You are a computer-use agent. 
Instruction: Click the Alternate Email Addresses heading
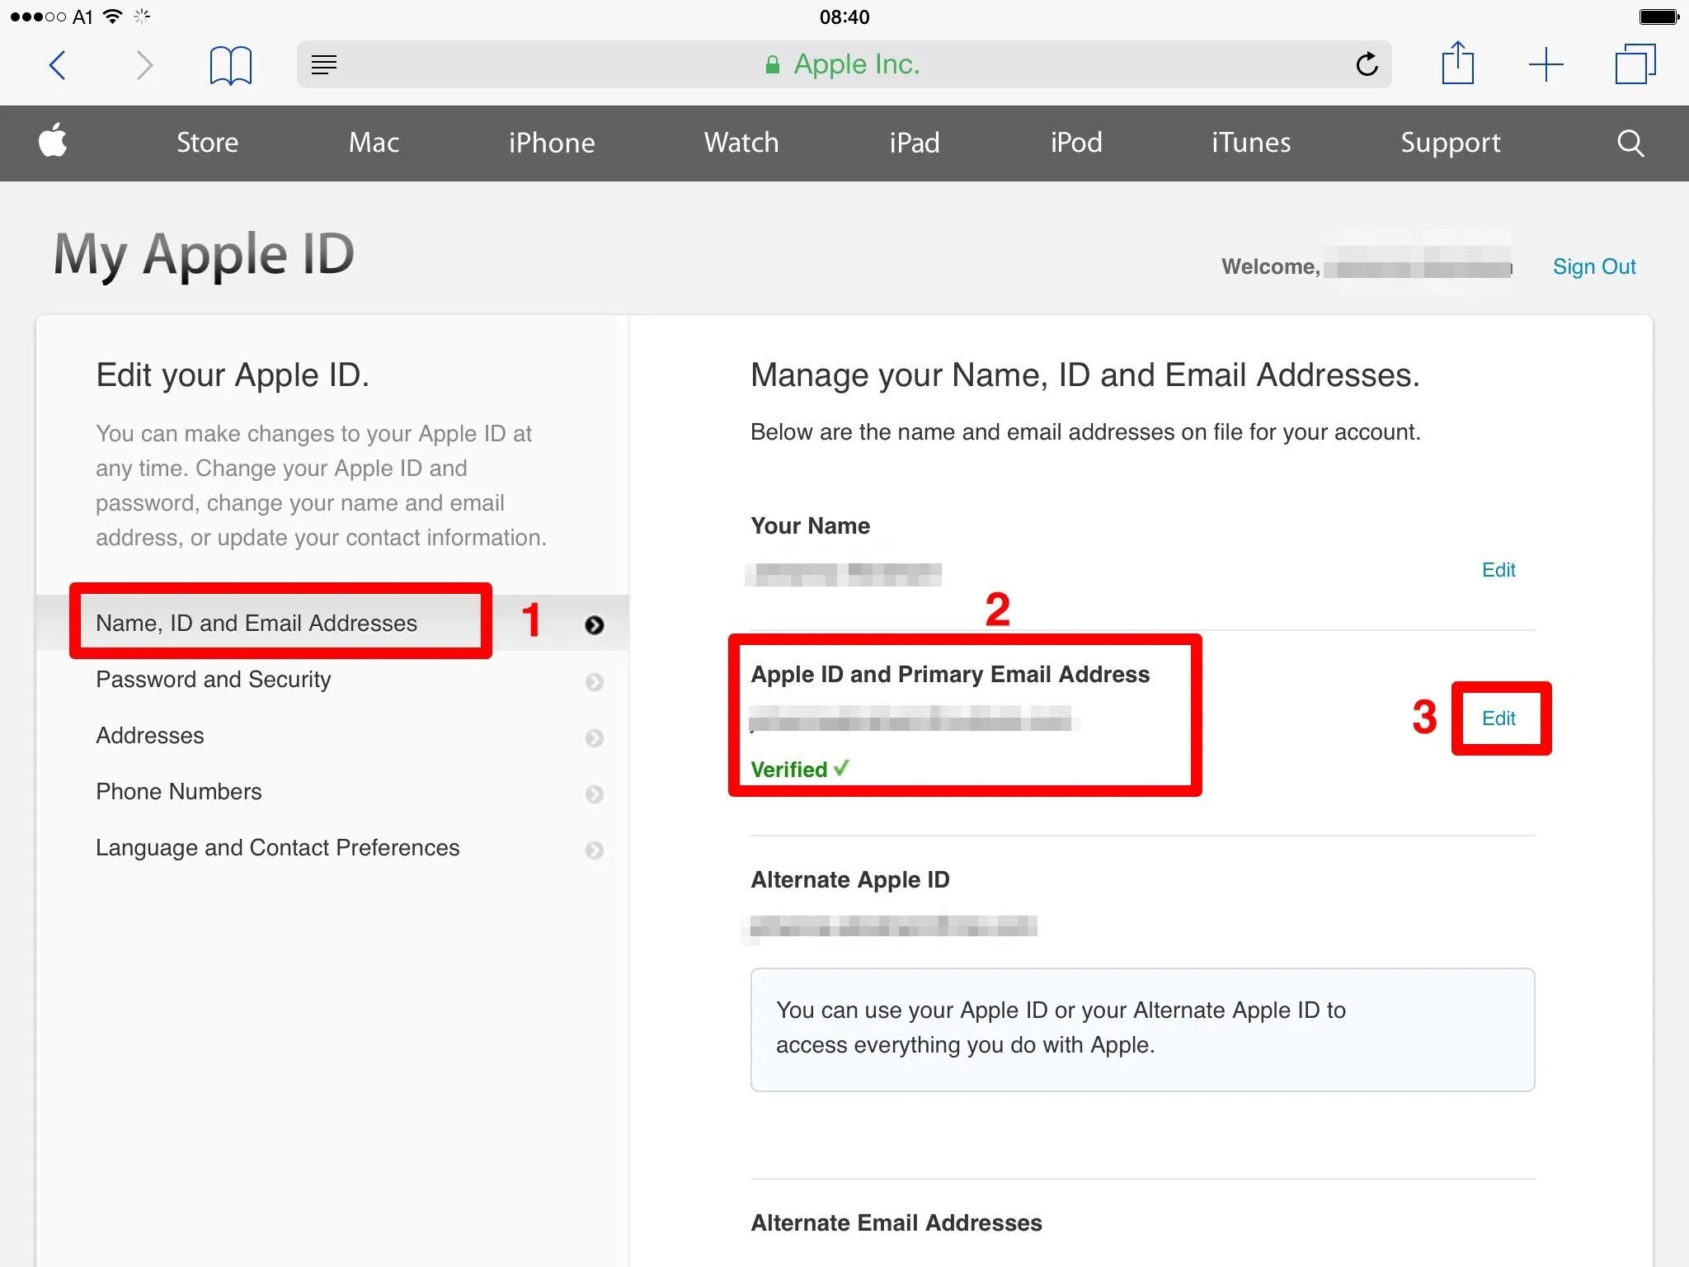pos(896,1223)
